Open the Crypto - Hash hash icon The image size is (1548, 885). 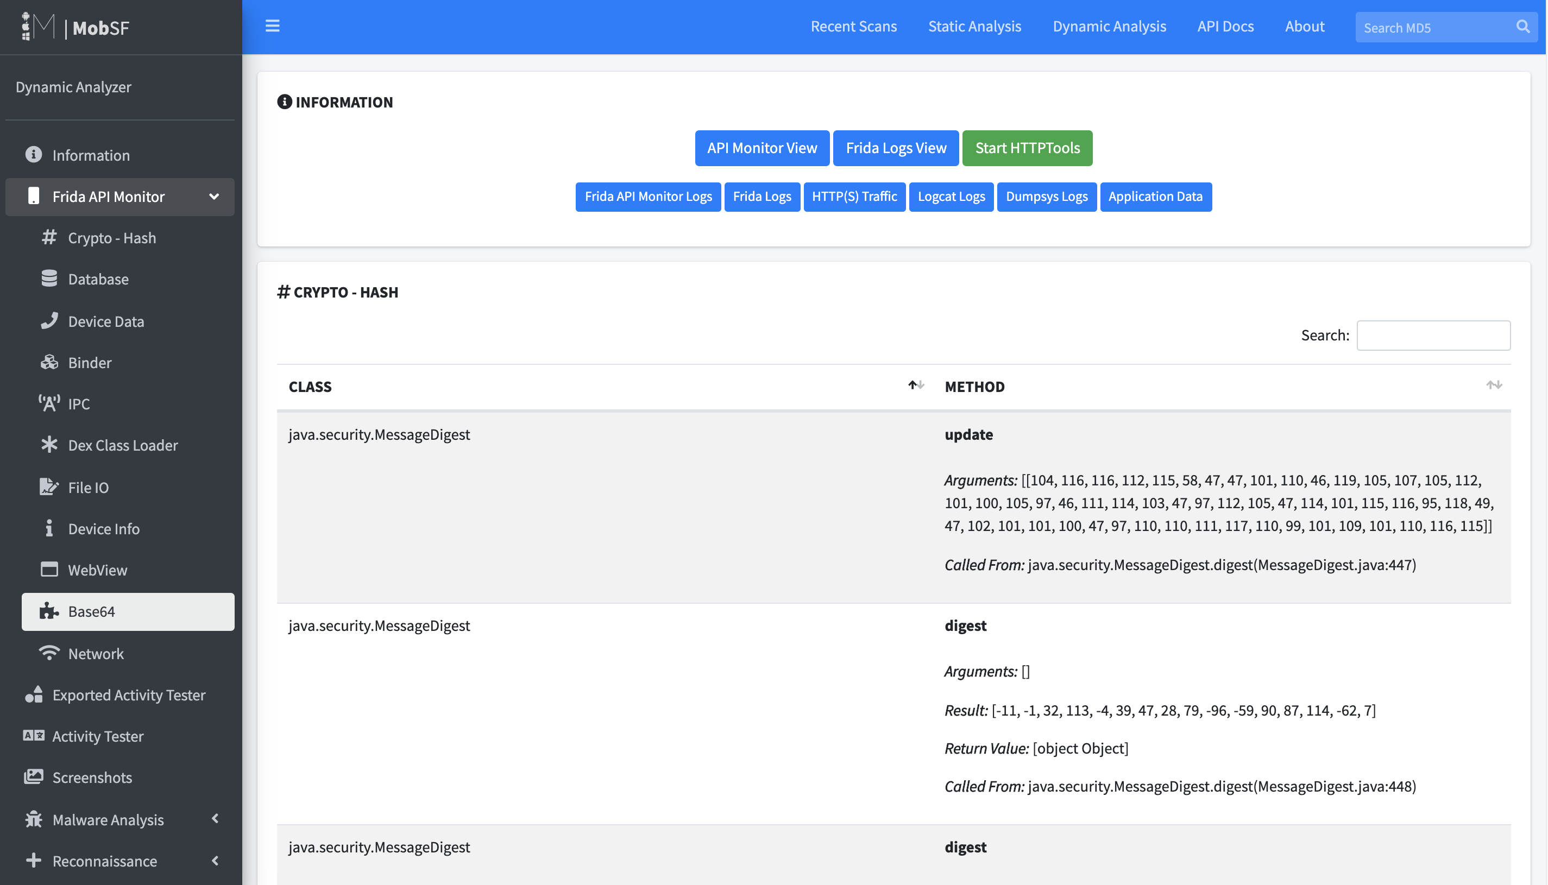[x=49, y=237]
